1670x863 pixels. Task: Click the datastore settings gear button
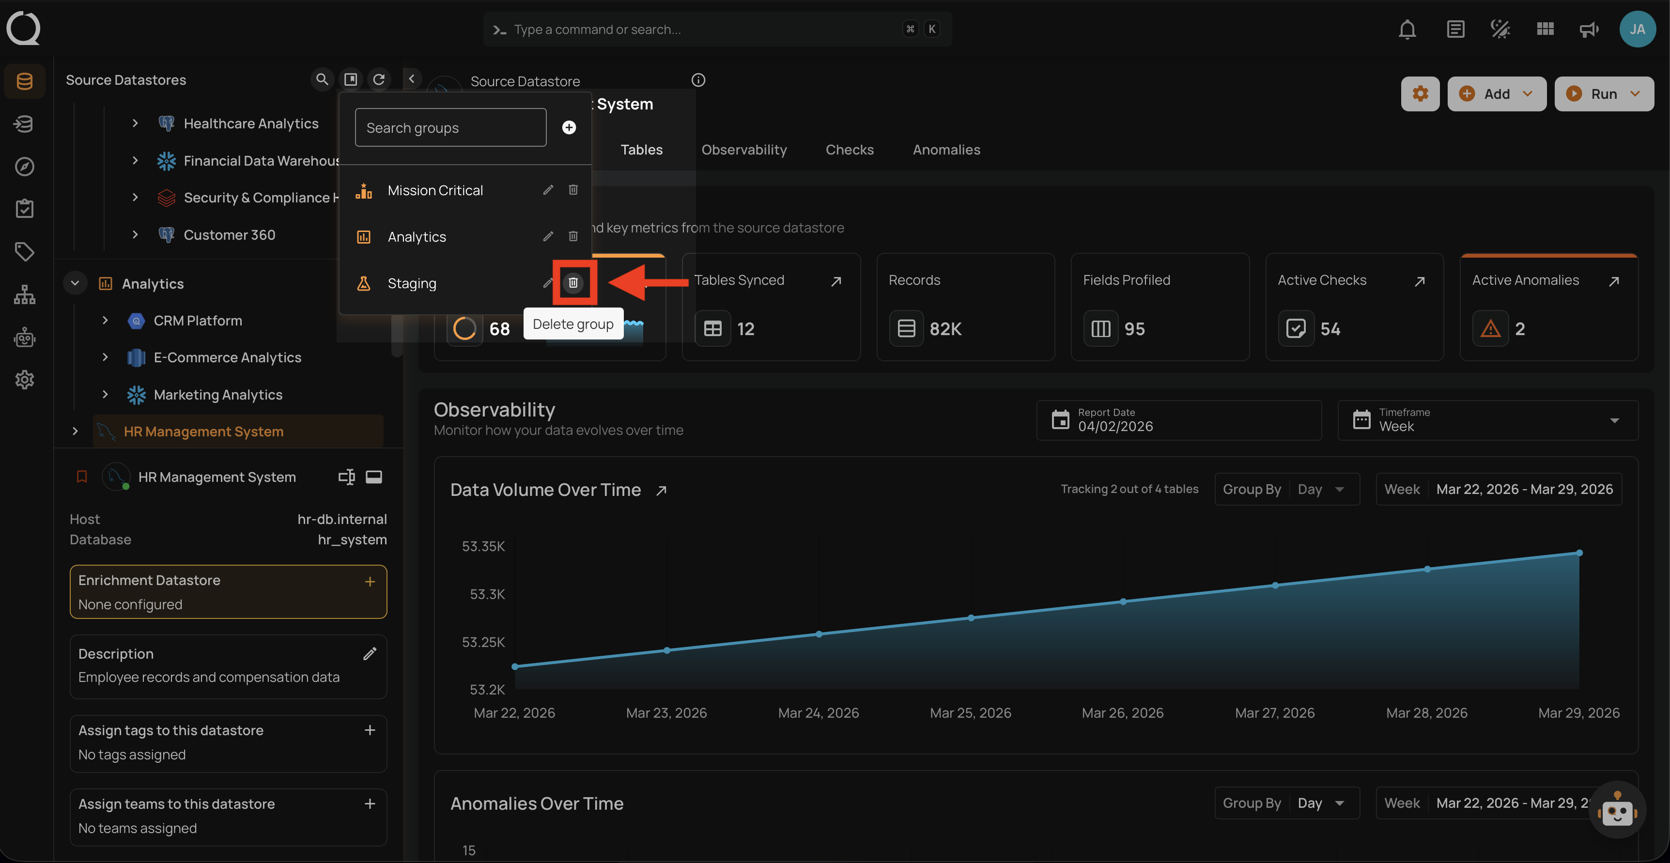pos(1420,93)
